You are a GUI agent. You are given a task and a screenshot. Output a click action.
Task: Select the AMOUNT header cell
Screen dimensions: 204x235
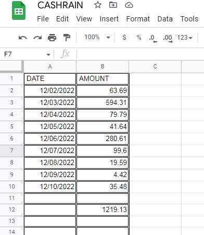coord(103,79)
